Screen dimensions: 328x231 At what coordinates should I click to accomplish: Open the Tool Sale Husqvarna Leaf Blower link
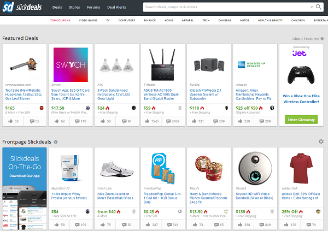click(24, 94)
